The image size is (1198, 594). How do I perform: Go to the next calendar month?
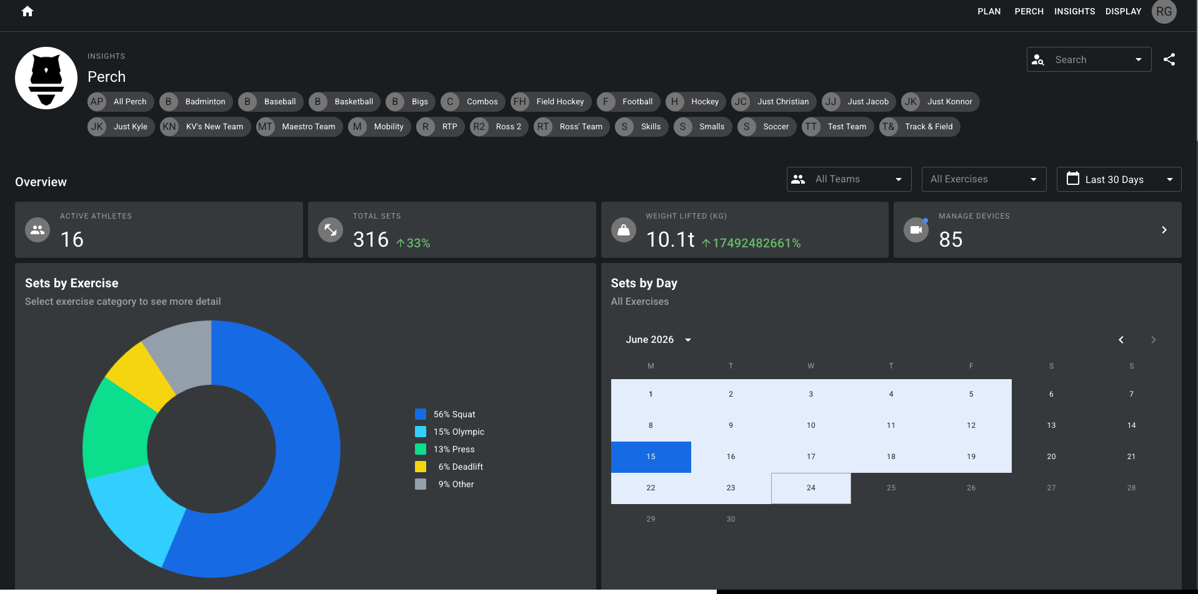[x=1154, y=340]
